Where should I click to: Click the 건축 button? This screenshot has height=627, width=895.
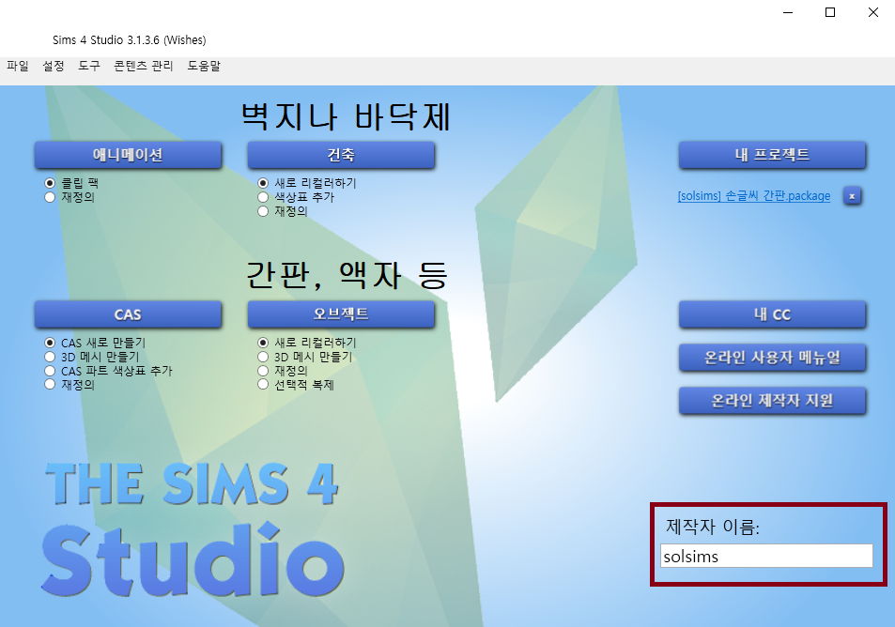tap(341, 155)
